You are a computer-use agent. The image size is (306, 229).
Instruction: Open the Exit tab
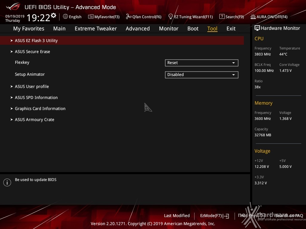[231, 29]
